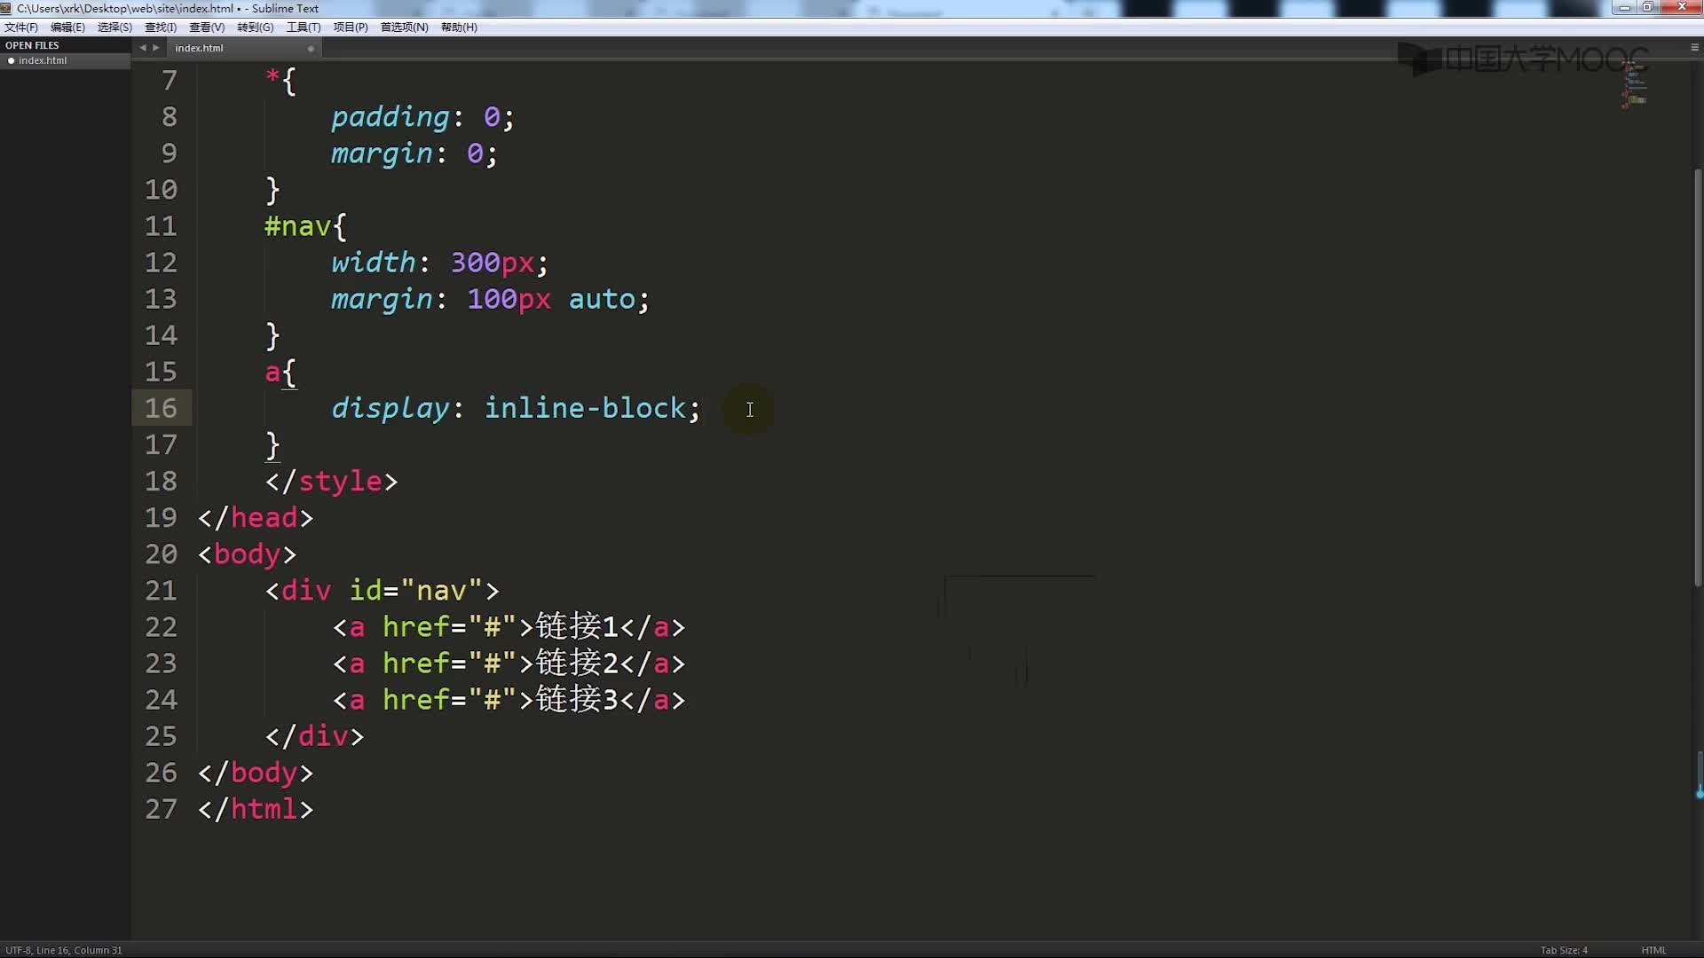Open the tab list dropdown at the tab bar's right end
Viewport: 1704px width, 958px height.
pyautogui.click(x=1694, y=47)
